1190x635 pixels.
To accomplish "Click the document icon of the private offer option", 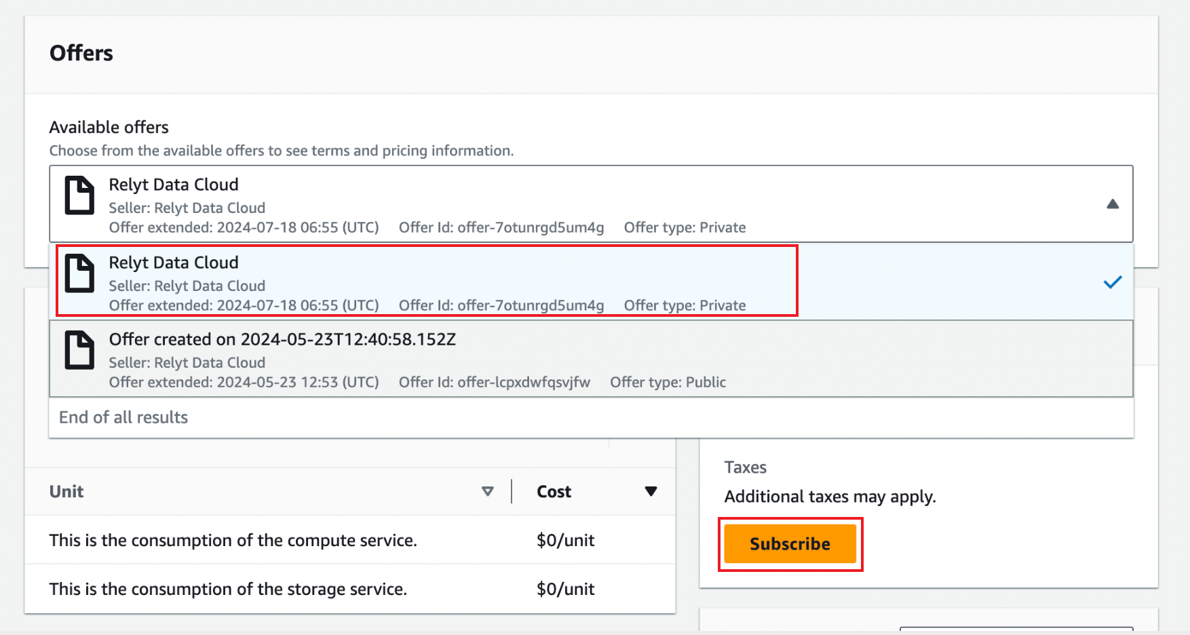I will pyautogui.click(x=79, y=273).
